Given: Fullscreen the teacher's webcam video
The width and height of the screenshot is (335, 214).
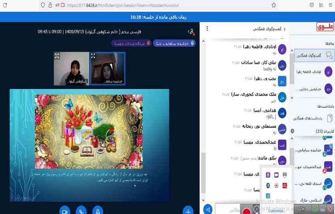Looking at the screenshot, I should click(x=57, y=56).
